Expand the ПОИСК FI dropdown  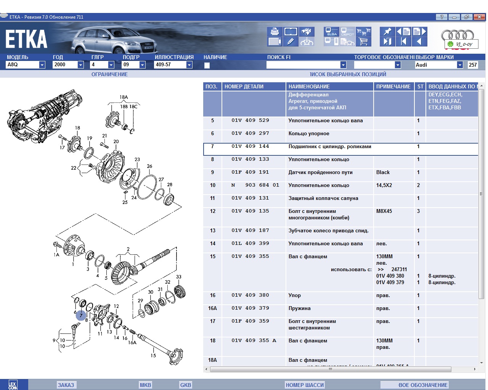point(343,65)
